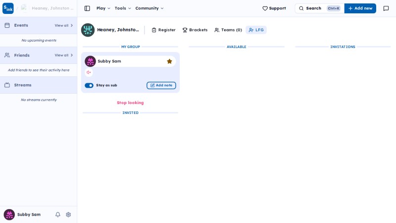Open the Search field
The height and width of the screenshot is (223, 396).
(x=319, y=8)
